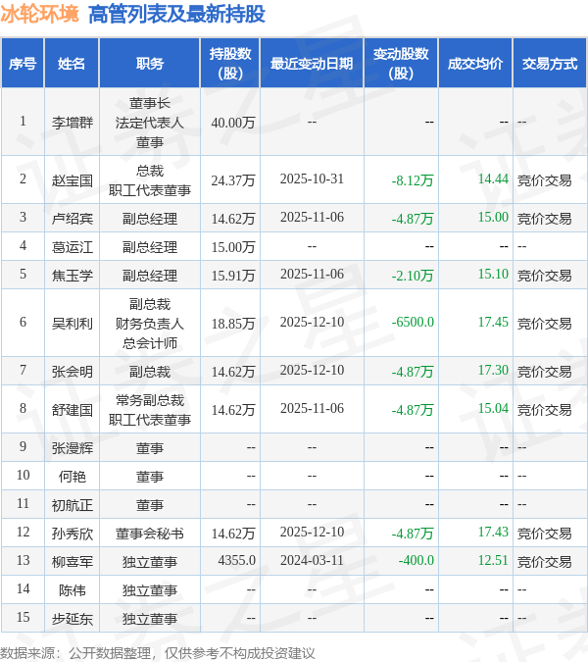588x662 pixels.
Task: Select the 持股数(股) column header
Action: coord(230,64)
